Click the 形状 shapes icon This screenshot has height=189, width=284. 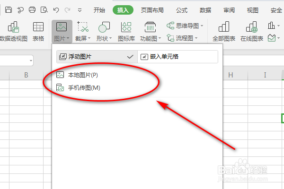tap(104, 27)
